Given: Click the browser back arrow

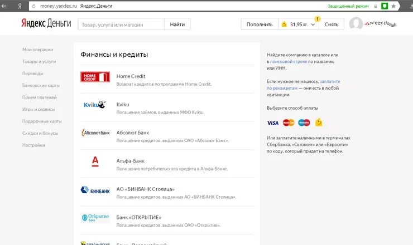Looking at the screenshot, I should 4,6.
